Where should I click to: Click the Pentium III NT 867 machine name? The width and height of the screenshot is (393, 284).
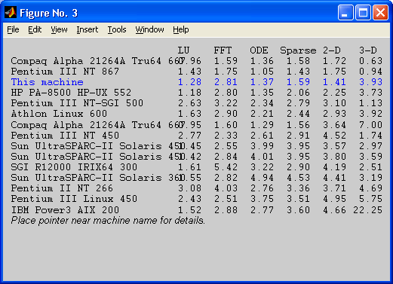tap(65, 72)
